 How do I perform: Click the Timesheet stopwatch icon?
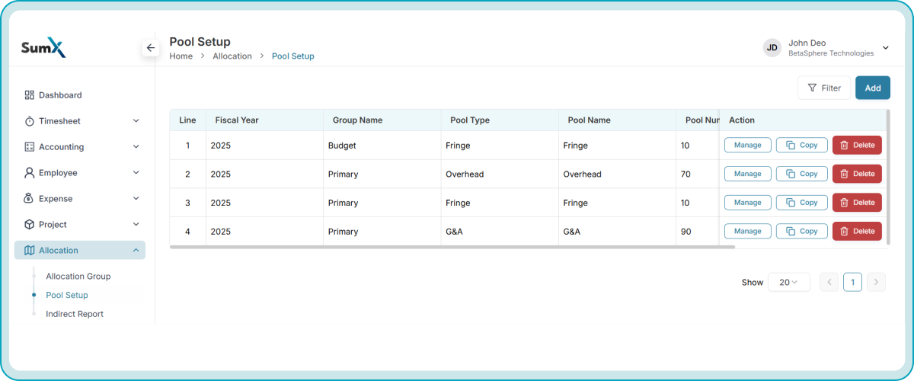pos(30,121)
